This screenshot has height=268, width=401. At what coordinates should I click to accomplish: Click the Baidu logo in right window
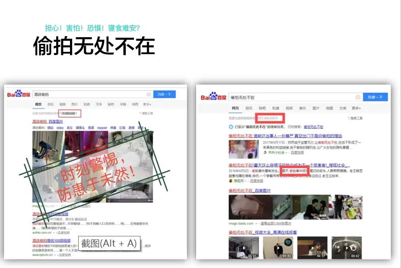pos(214,97)
